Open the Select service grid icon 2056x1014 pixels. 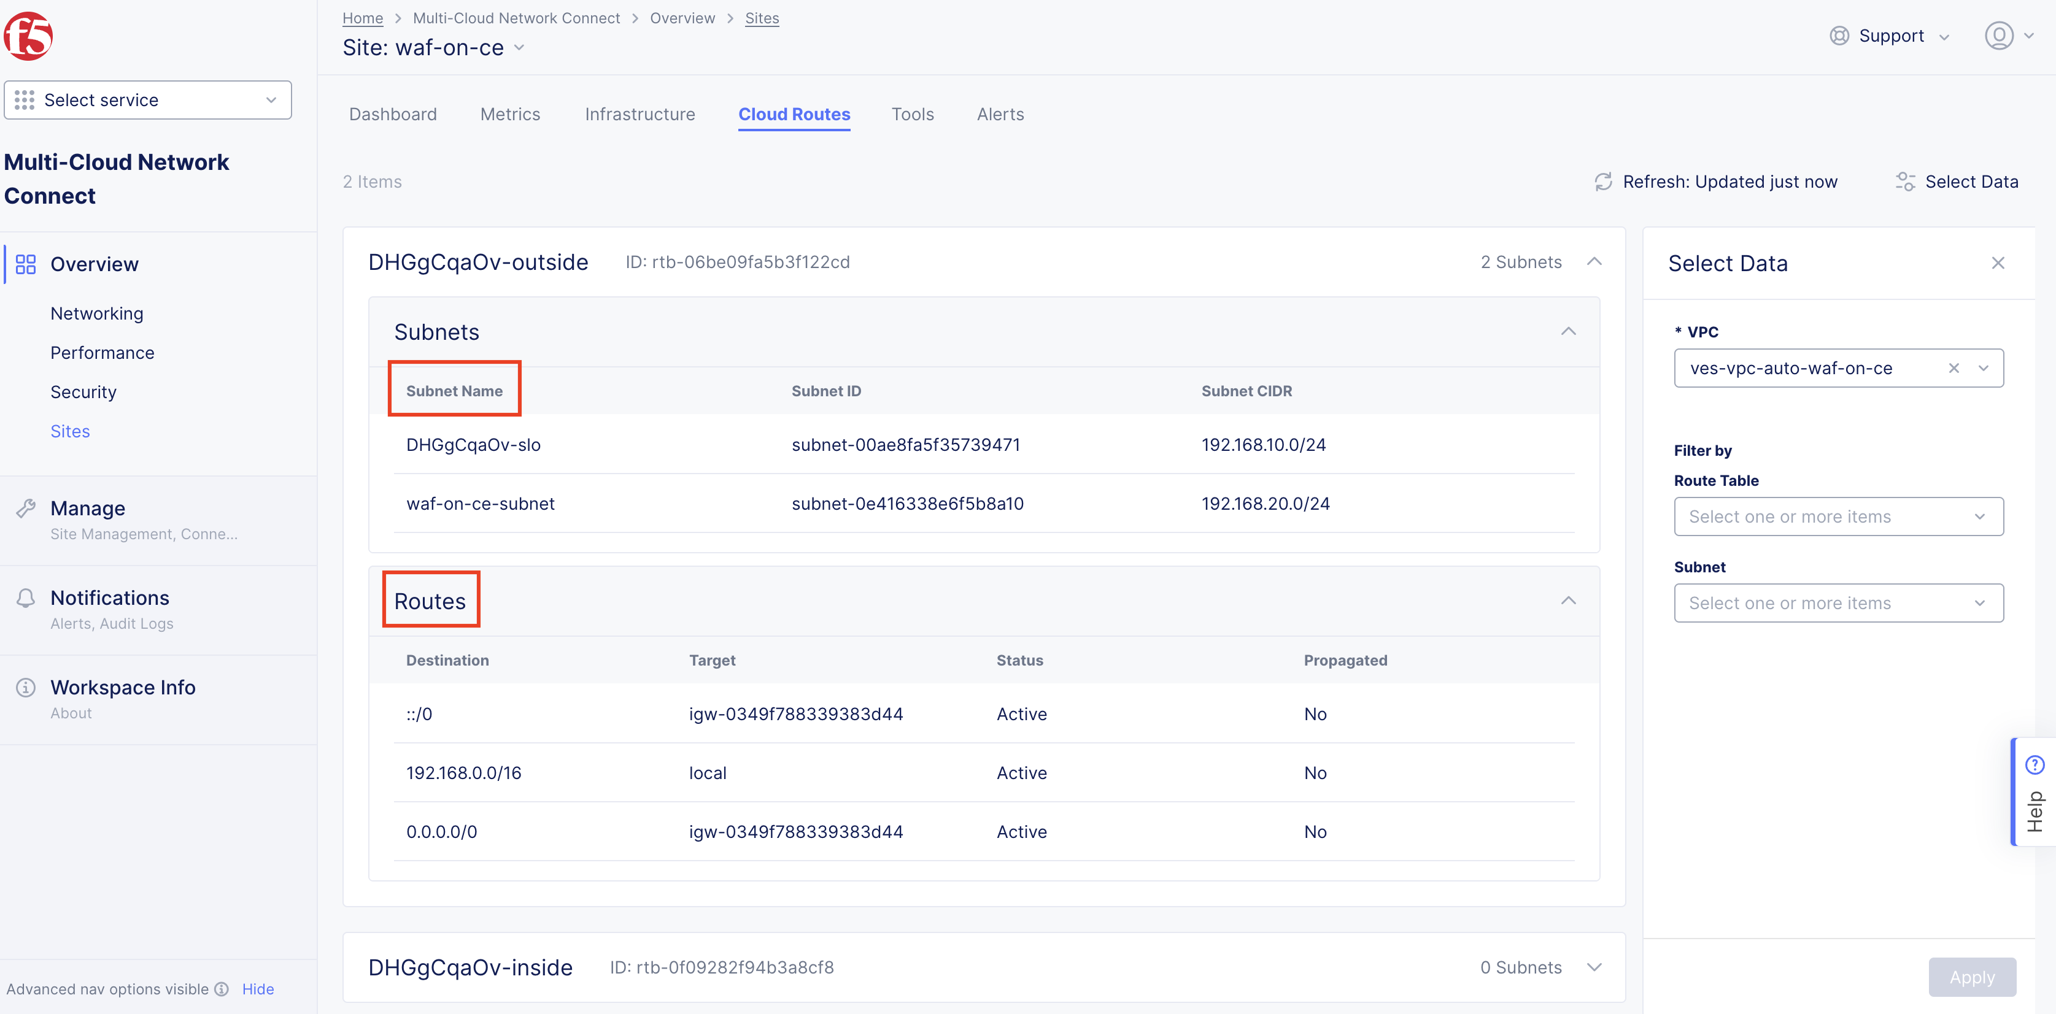pyautogui.click(x=25, y=100)
